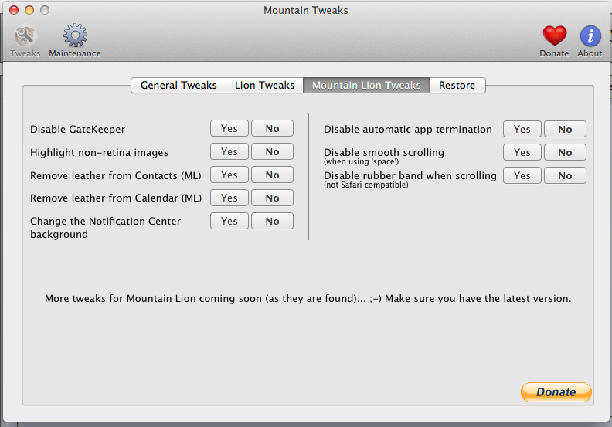612x427 pixels.
Task: Choose Yes for Notification Center background change
Action: click(x=229, y=221)
